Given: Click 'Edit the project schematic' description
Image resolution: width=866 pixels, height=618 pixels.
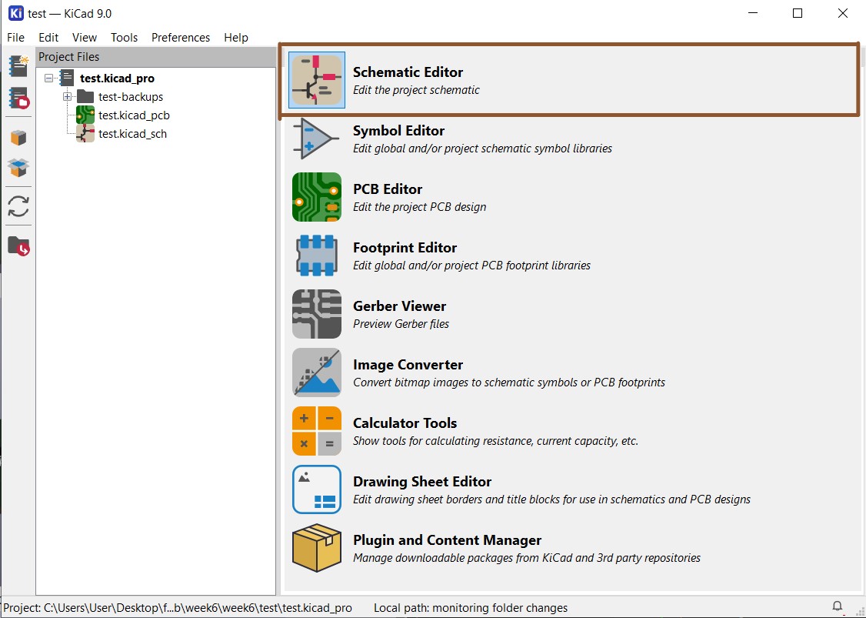Looking at the screenshot, I should [x=416, y=90].
